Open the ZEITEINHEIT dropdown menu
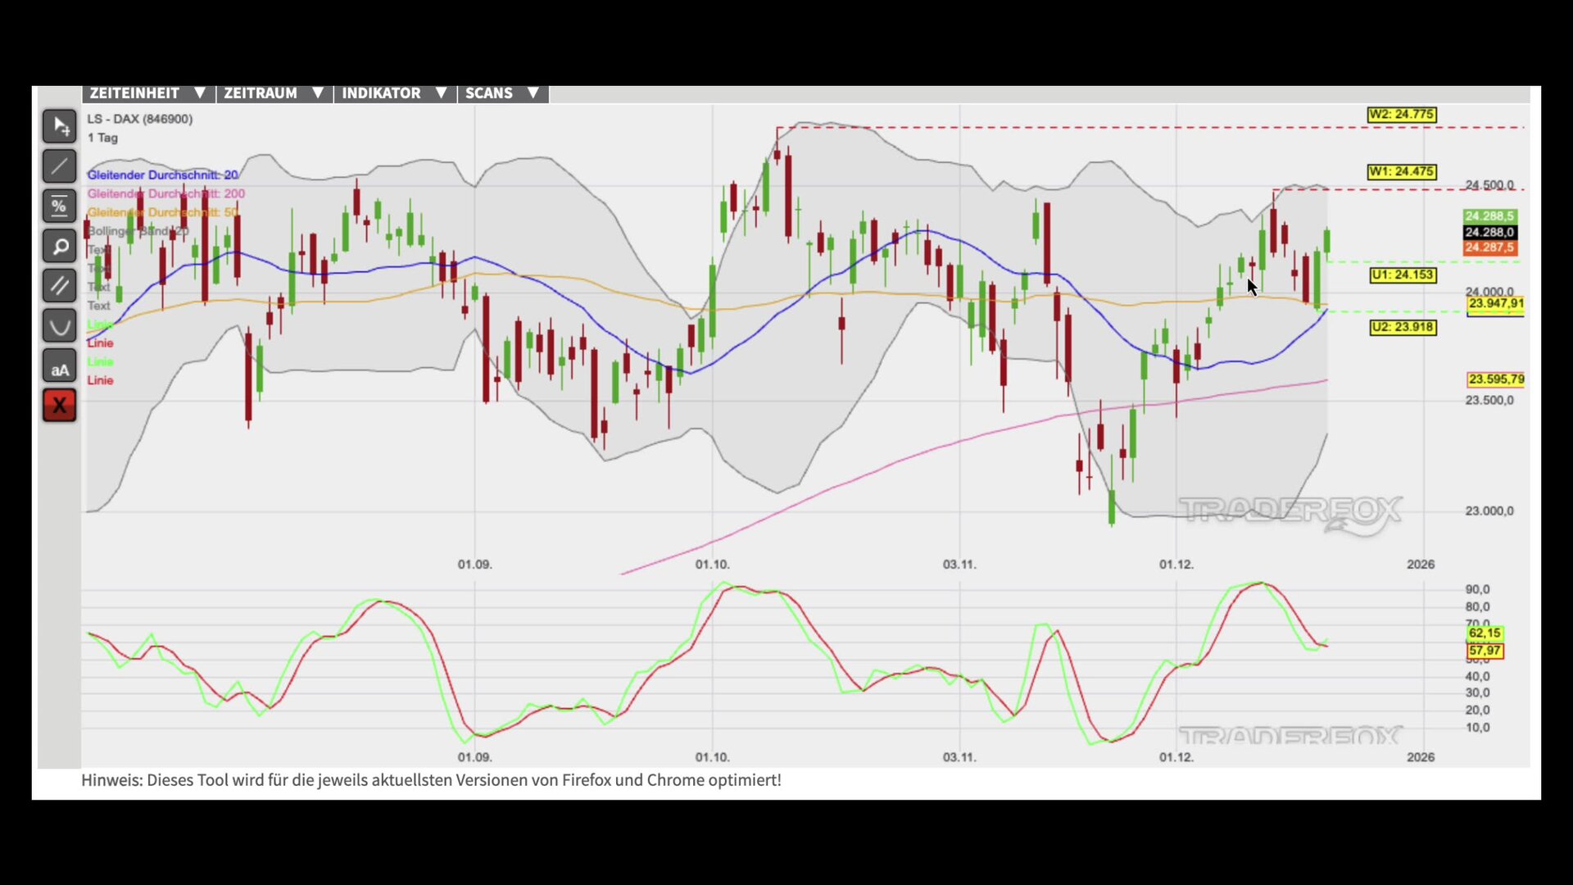The width and height of the screenshot is (1573, 885). 147,93
